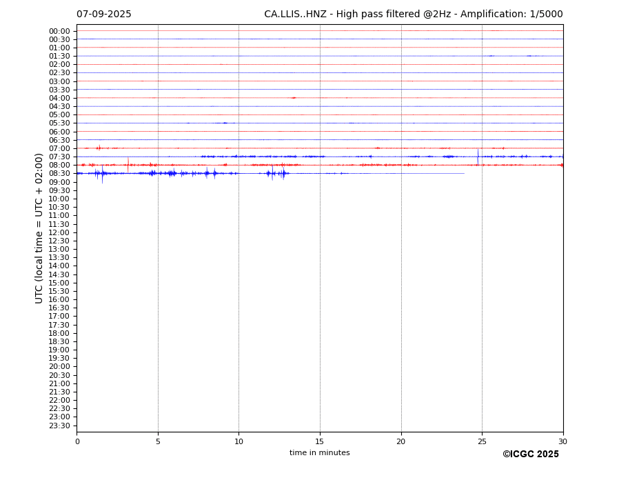Click the CA.LLIS..HNZ plot title
639x480 pixels.
(413, 14)
